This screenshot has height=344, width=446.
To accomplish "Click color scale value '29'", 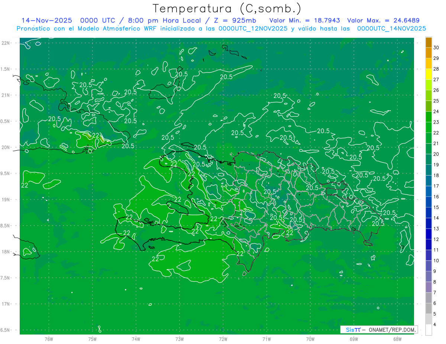I will pyautogui.click(x=436, y=58).
